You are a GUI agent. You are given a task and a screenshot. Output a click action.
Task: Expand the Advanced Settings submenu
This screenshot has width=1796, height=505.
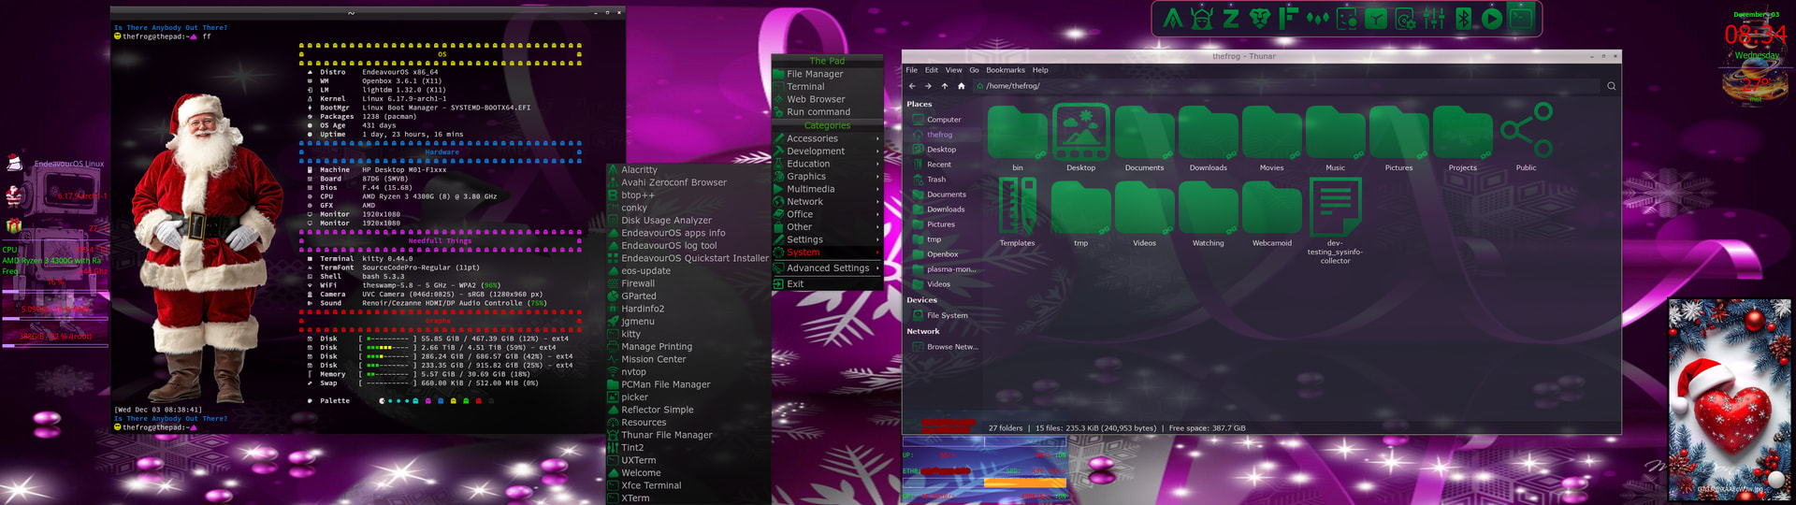tap(827, 268)
